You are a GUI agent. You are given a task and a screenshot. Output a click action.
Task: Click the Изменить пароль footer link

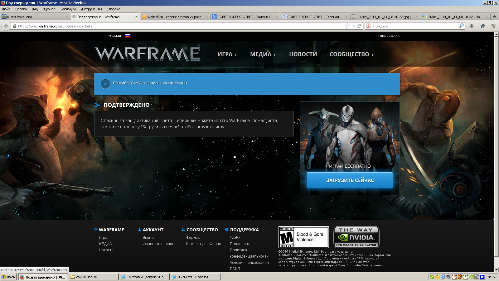click(158, 244)
